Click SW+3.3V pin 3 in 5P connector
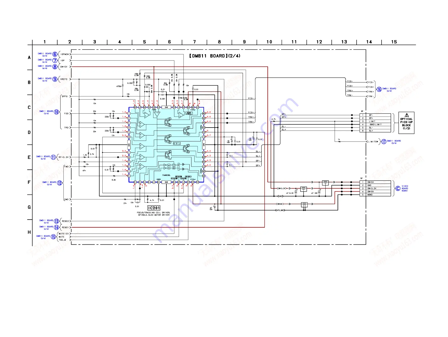448x337 pixels. click(x=375, y=188)
